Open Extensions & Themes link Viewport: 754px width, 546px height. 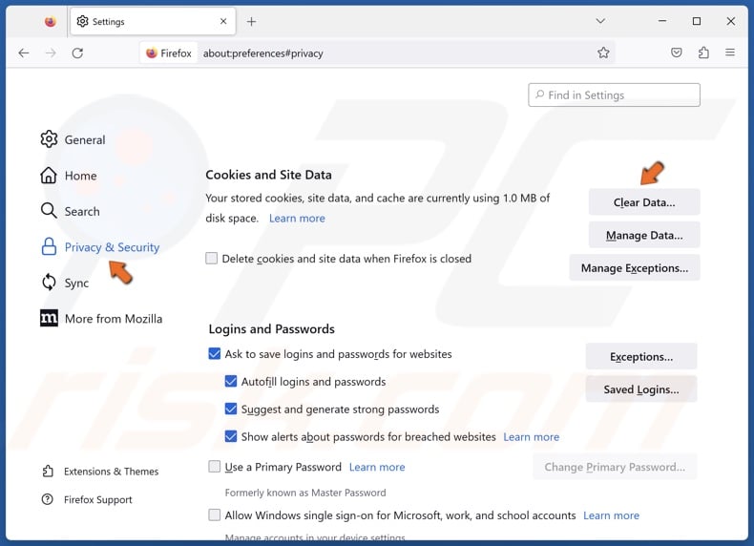[100, 471]
